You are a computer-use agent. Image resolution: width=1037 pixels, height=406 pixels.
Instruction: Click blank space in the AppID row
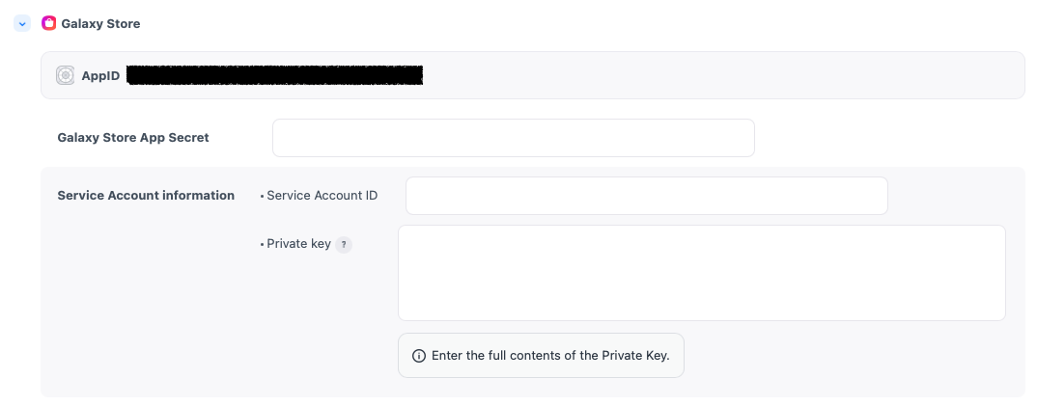coord(724,75)
